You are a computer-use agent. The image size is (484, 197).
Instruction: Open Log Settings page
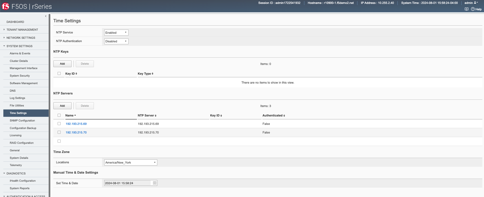(x=17, y=98)
